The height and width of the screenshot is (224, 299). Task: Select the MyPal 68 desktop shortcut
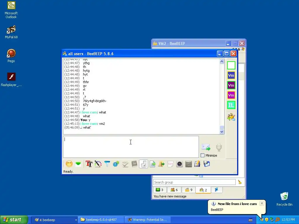pos(11,32)
